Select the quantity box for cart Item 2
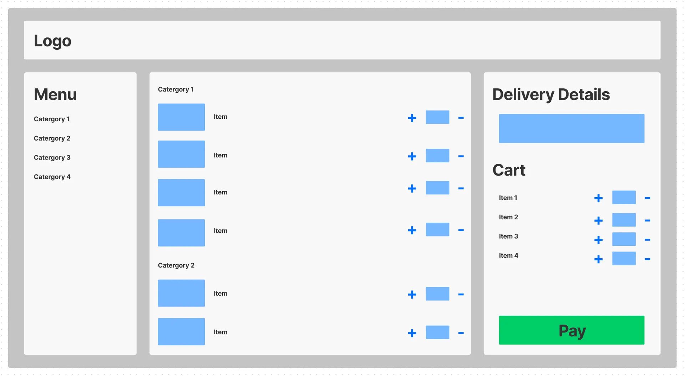The width and height of the screenshot is (685, 376). pos(624,220)
